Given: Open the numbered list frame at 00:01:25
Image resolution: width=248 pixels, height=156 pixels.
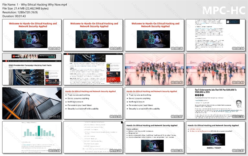Looking at the screenshot, I should click(93, 137).
